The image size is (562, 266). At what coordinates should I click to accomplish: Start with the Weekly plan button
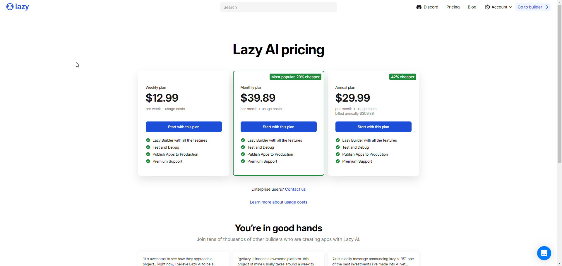pyautogui.click(x=184, y=127)
